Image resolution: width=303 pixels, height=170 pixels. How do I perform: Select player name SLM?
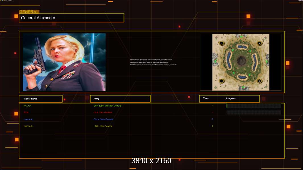pyautogui.click(x=26, y=112)
